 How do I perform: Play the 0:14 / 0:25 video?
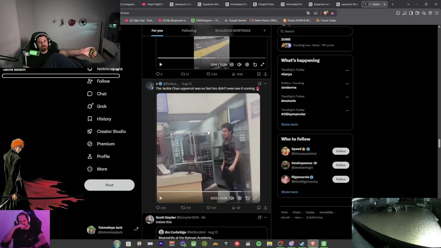(161, 64)
